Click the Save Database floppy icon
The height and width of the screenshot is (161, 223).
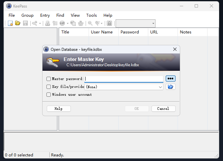(x=25, y=23)
